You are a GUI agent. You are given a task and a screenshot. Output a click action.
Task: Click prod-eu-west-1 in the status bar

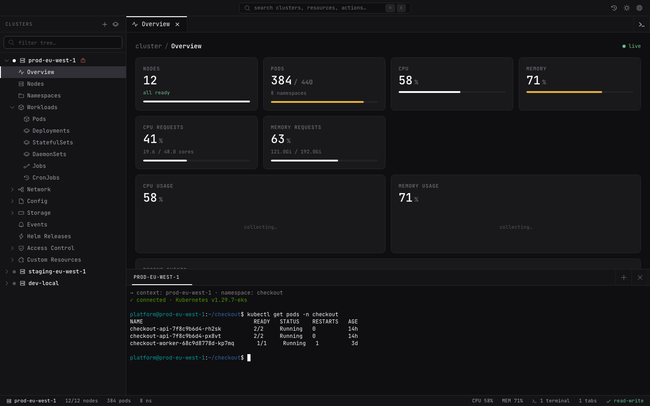click(31, 401)
